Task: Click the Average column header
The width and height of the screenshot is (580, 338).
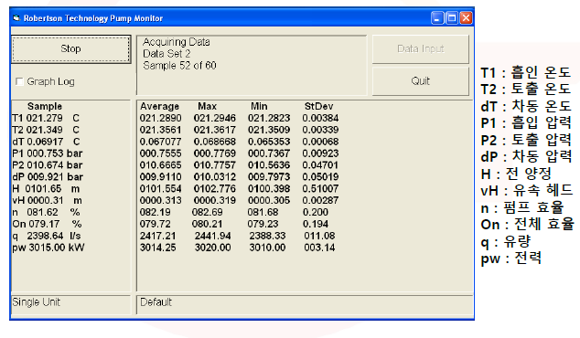Action: click(x=159, y=106)
